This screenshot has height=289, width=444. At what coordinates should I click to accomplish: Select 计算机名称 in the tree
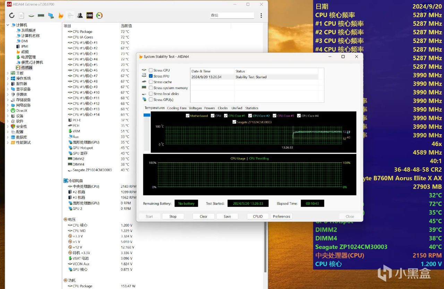point(30,36)
